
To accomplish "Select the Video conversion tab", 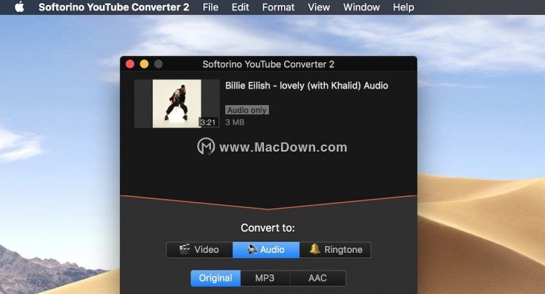I will click(199, 249).
